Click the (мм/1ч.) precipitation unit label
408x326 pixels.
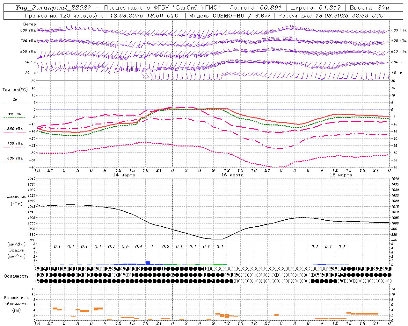pyautogui.click(x=16, y=256)
